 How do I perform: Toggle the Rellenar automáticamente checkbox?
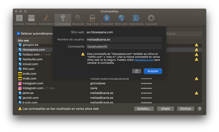click(18, 33)
